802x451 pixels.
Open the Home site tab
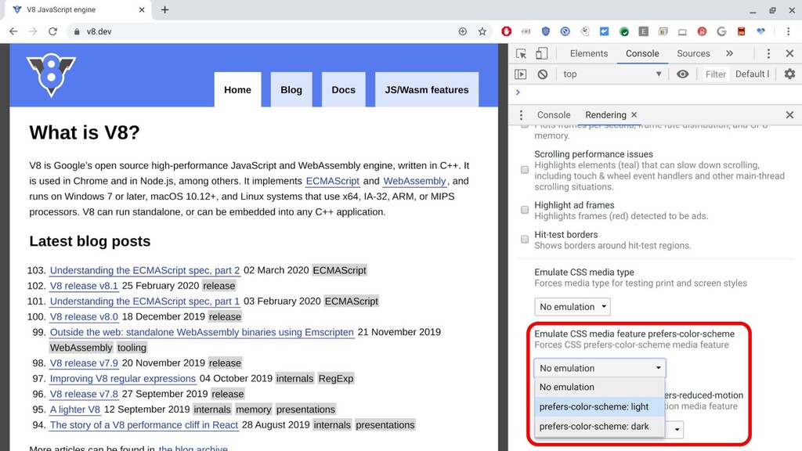click(237, 90)
